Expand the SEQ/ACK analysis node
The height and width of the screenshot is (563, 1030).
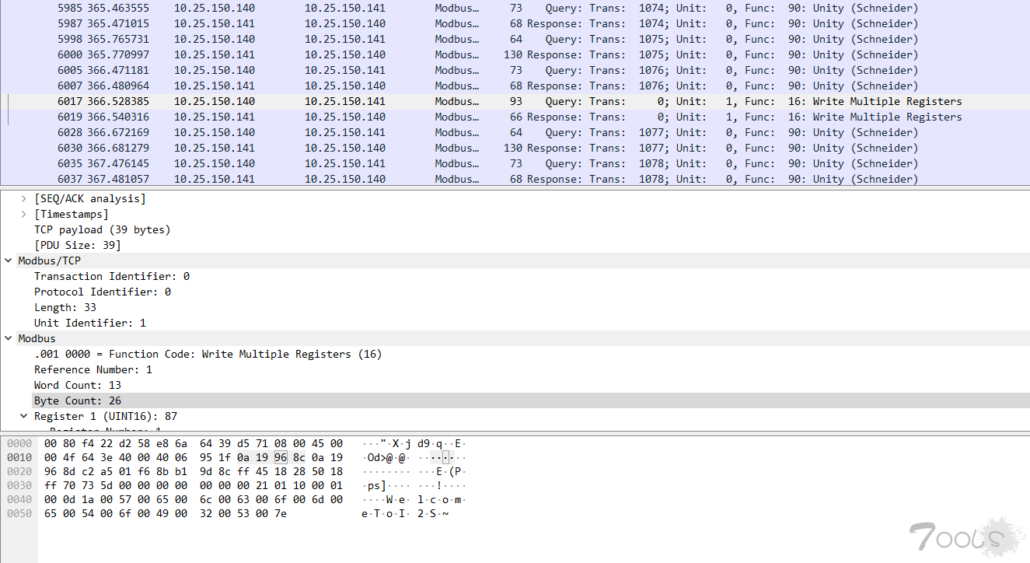tap(24, 198)
